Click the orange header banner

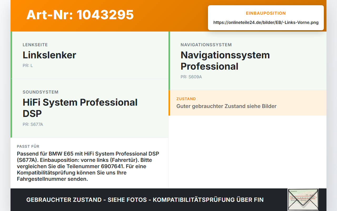point(168,16)
